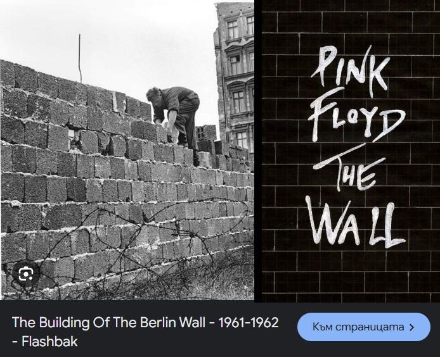Click the handwritten 'Pink' word on cover
Viewport: 440px width, 357px height.
(x=351, y=66)
